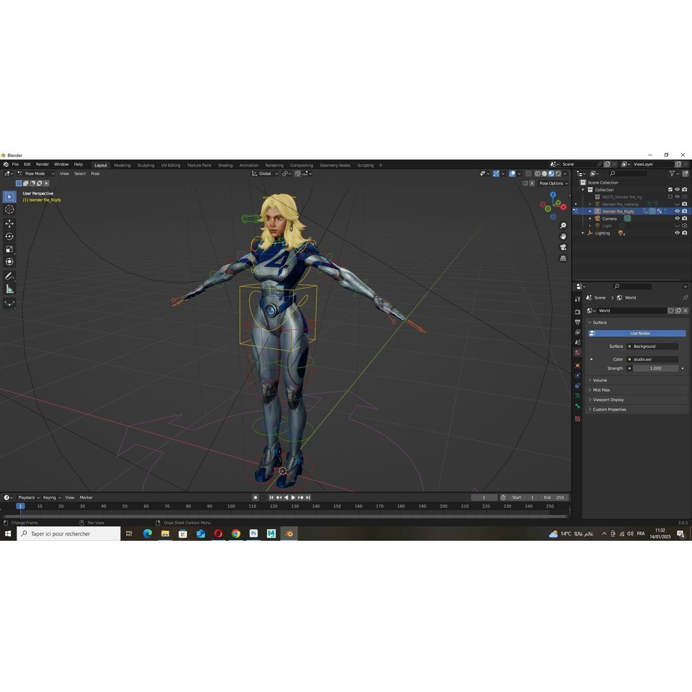This screenshot has height=692, width=692.
Task: Enable WGTS_blender file_rig collection checkbox
Action: pos(670,197)
